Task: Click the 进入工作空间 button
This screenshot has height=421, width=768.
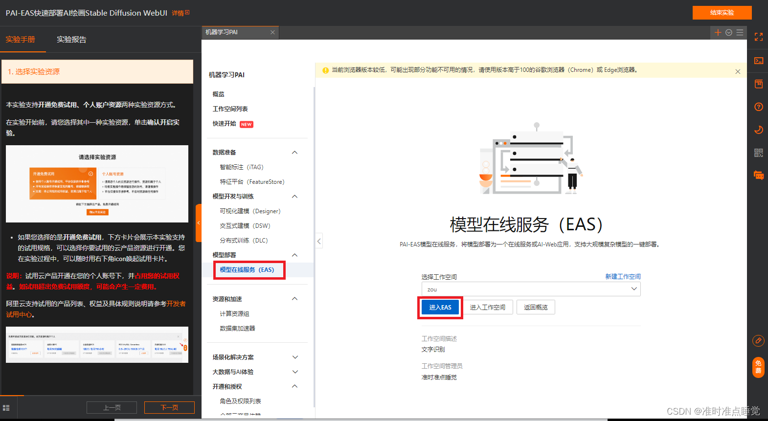Action: tap(488, 307)
